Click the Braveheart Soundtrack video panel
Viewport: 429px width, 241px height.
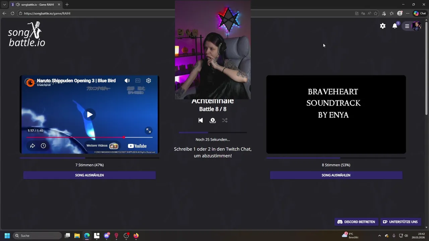[336, 114]
